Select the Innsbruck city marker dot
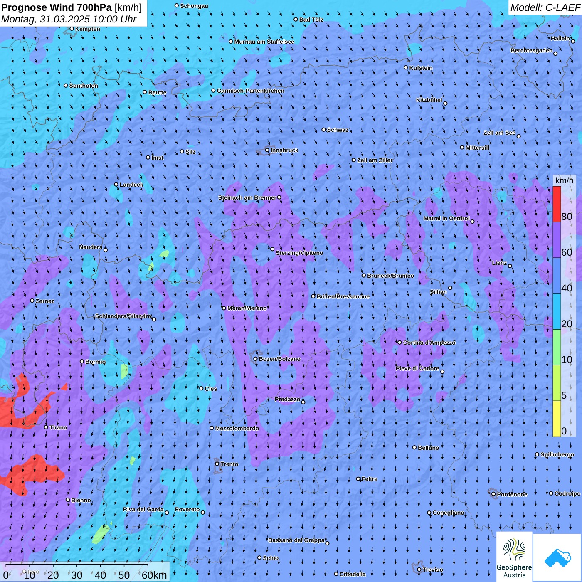 click(x=267, y=150)
